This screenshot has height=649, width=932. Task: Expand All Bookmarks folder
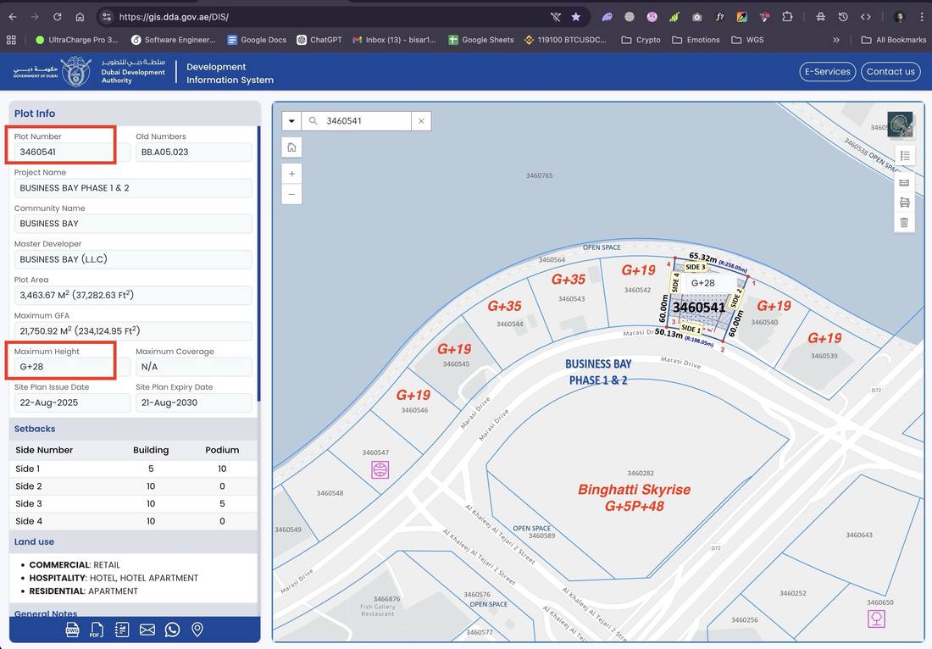click(893, 40)
